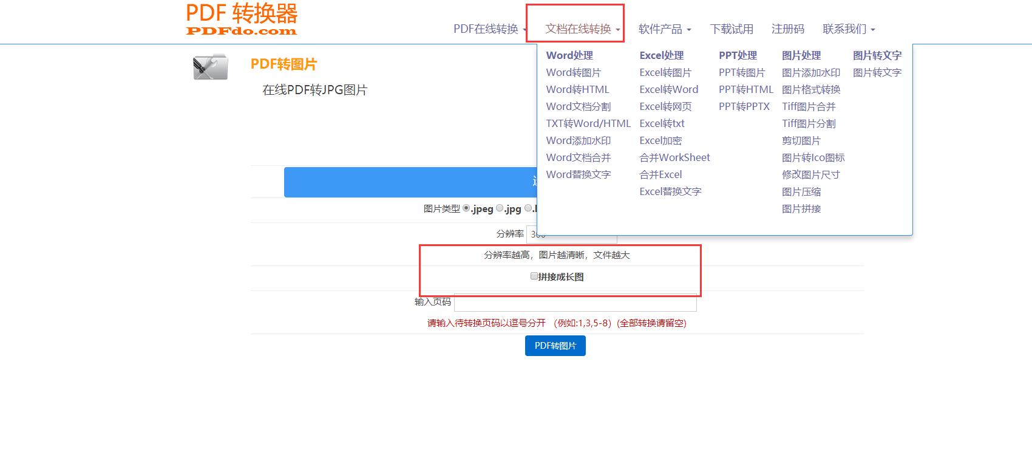Screen dimensions: 1032x449
Task: Click the 分辨率 resolution input field
Action: (x=571, y=234)
